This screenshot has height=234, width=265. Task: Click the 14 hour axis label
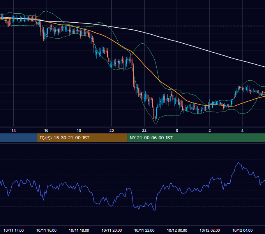pos(14,131)
